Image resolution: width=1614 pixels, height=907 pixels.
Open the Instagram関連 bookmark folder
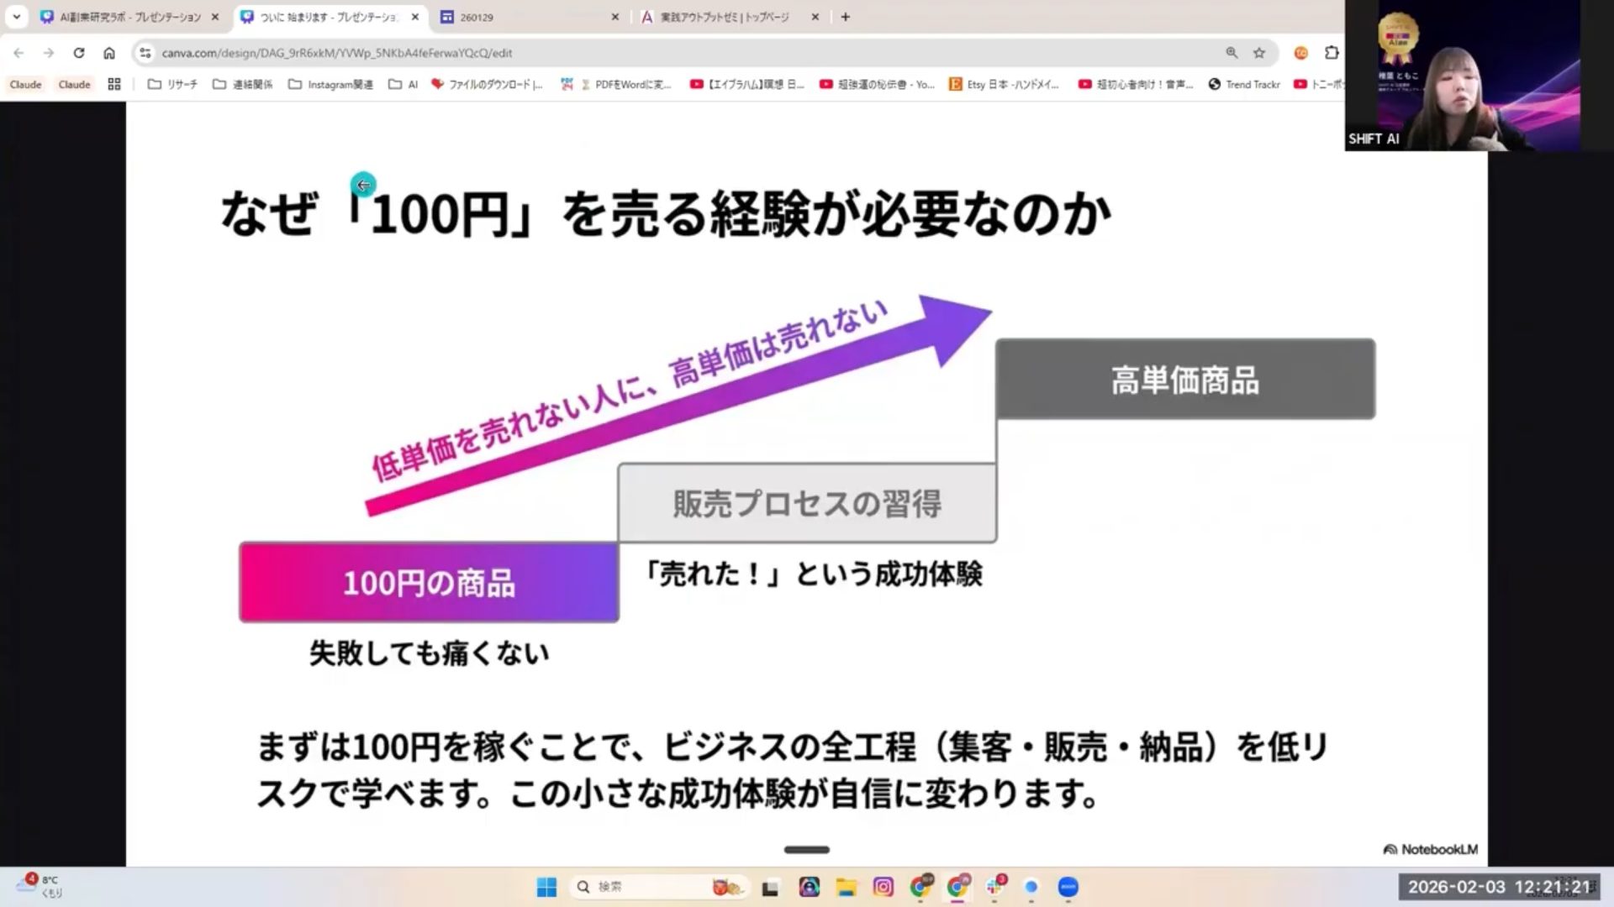click(x=330, y=84)
